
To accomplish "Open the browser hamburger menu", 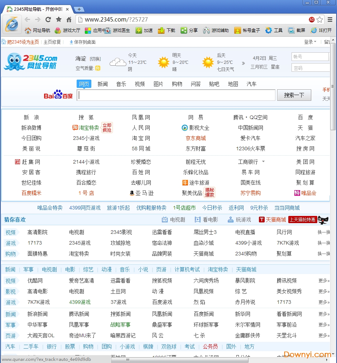I will coord(331,19).
